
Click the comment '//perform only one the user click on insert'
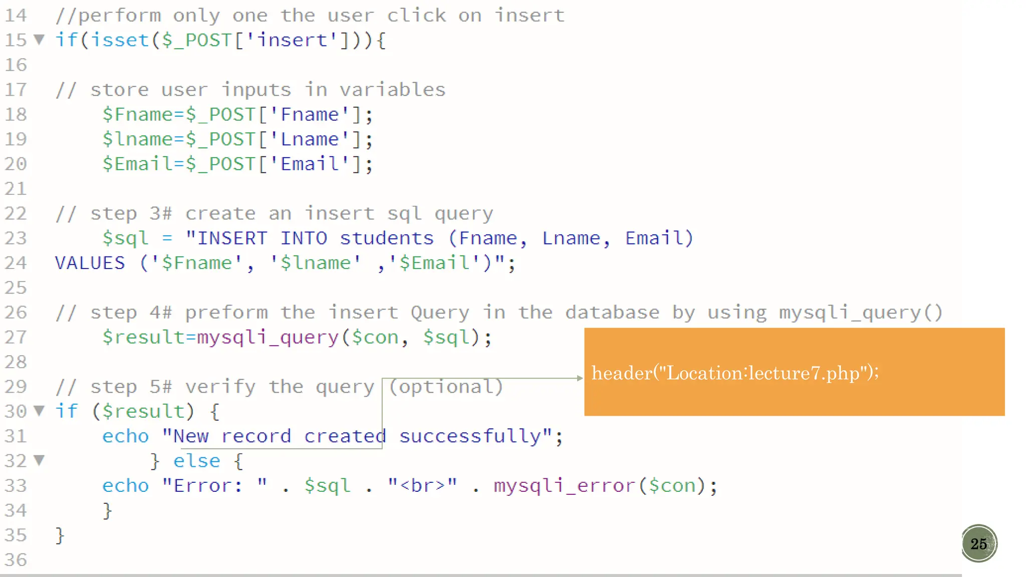(x=310, y=16)
